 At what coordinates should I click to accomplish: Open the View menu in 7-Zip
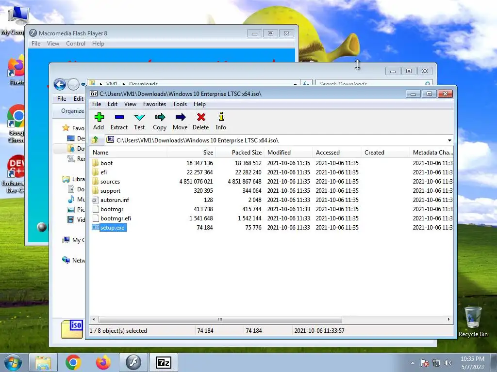click(x=130, y=104)
